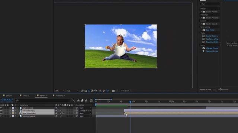238x133 pixels.
Task: Click pick whip icon for windows xp layer
Action: click(x=77, y=116)
